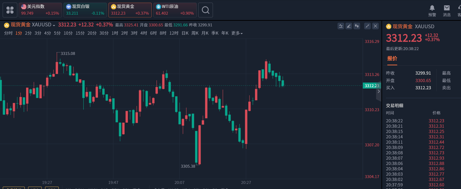
Task: Click the 20:38:22 trade detail row
Action: coord(415,121)
